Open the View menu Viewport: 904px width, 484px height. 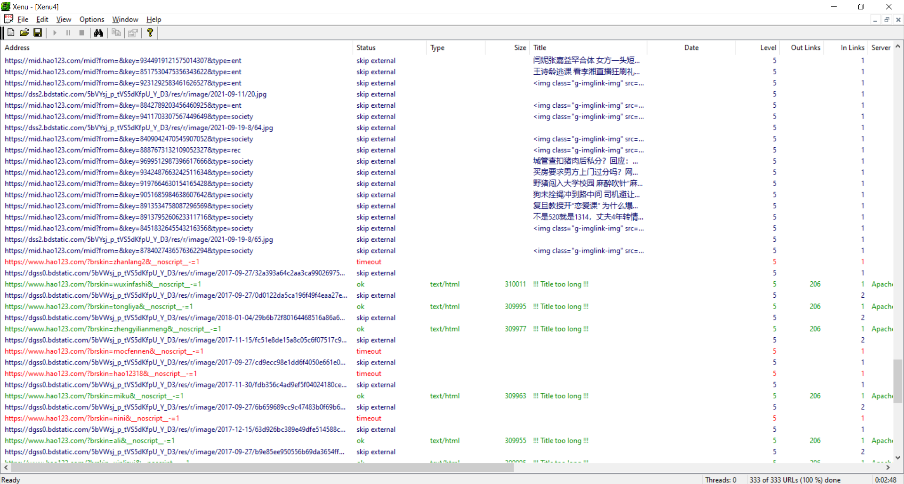[64, 19]
